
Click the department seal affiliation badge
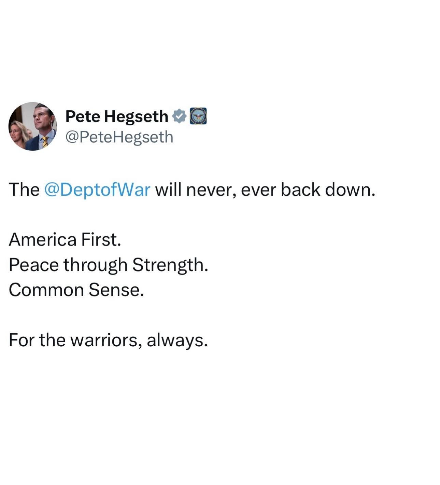[x=198, y=116]
